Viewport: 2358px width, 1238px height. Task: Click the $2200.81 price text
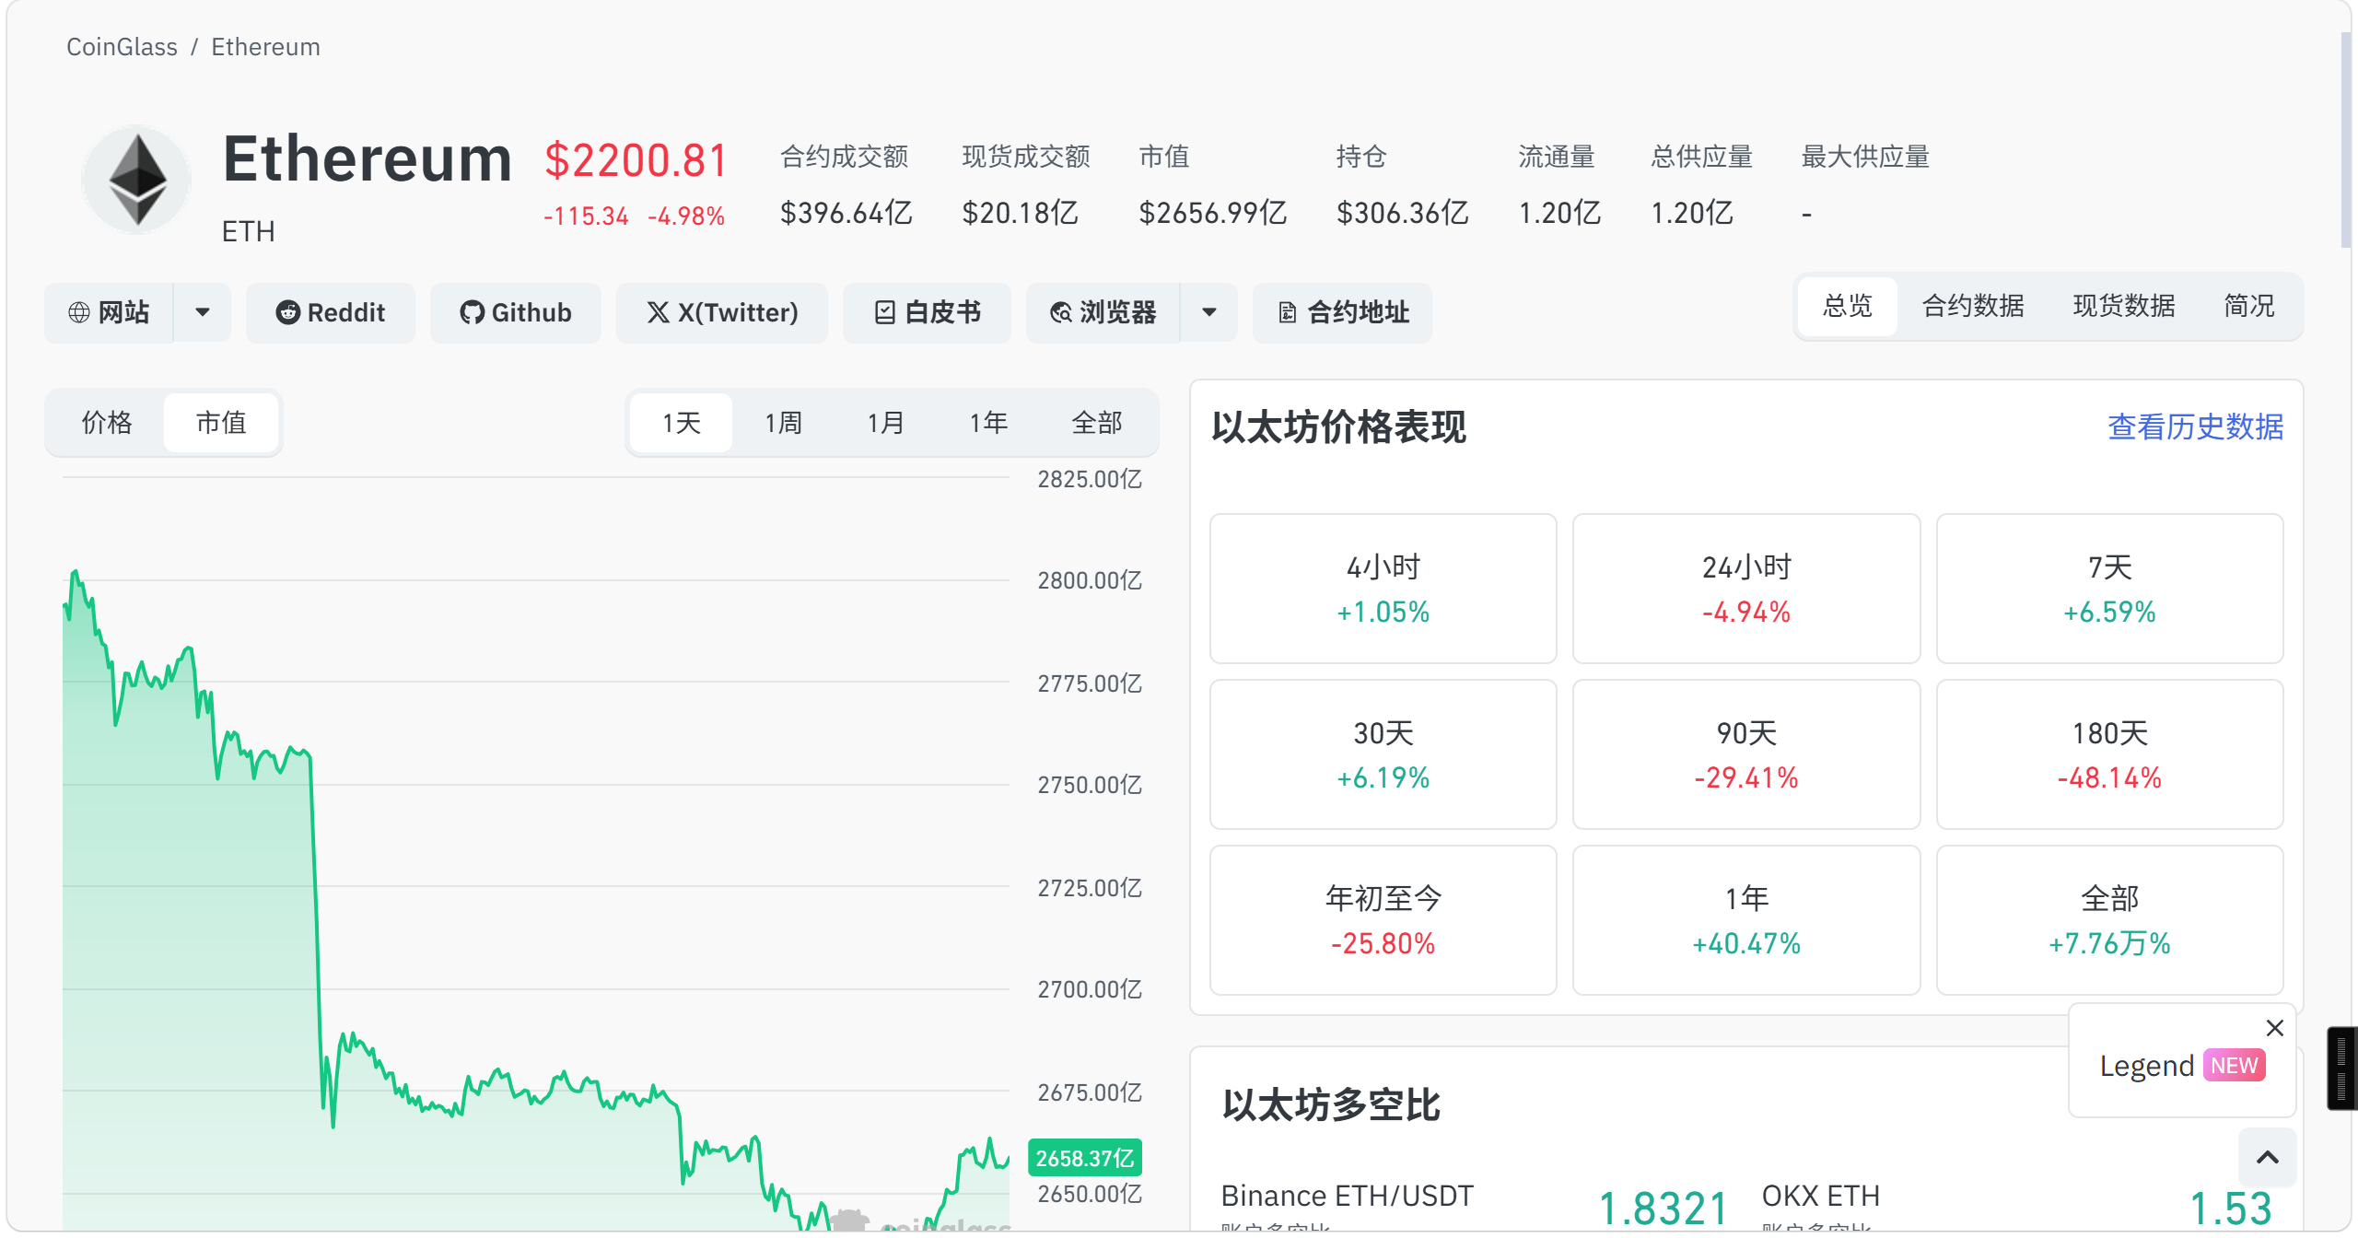(636, 160)
